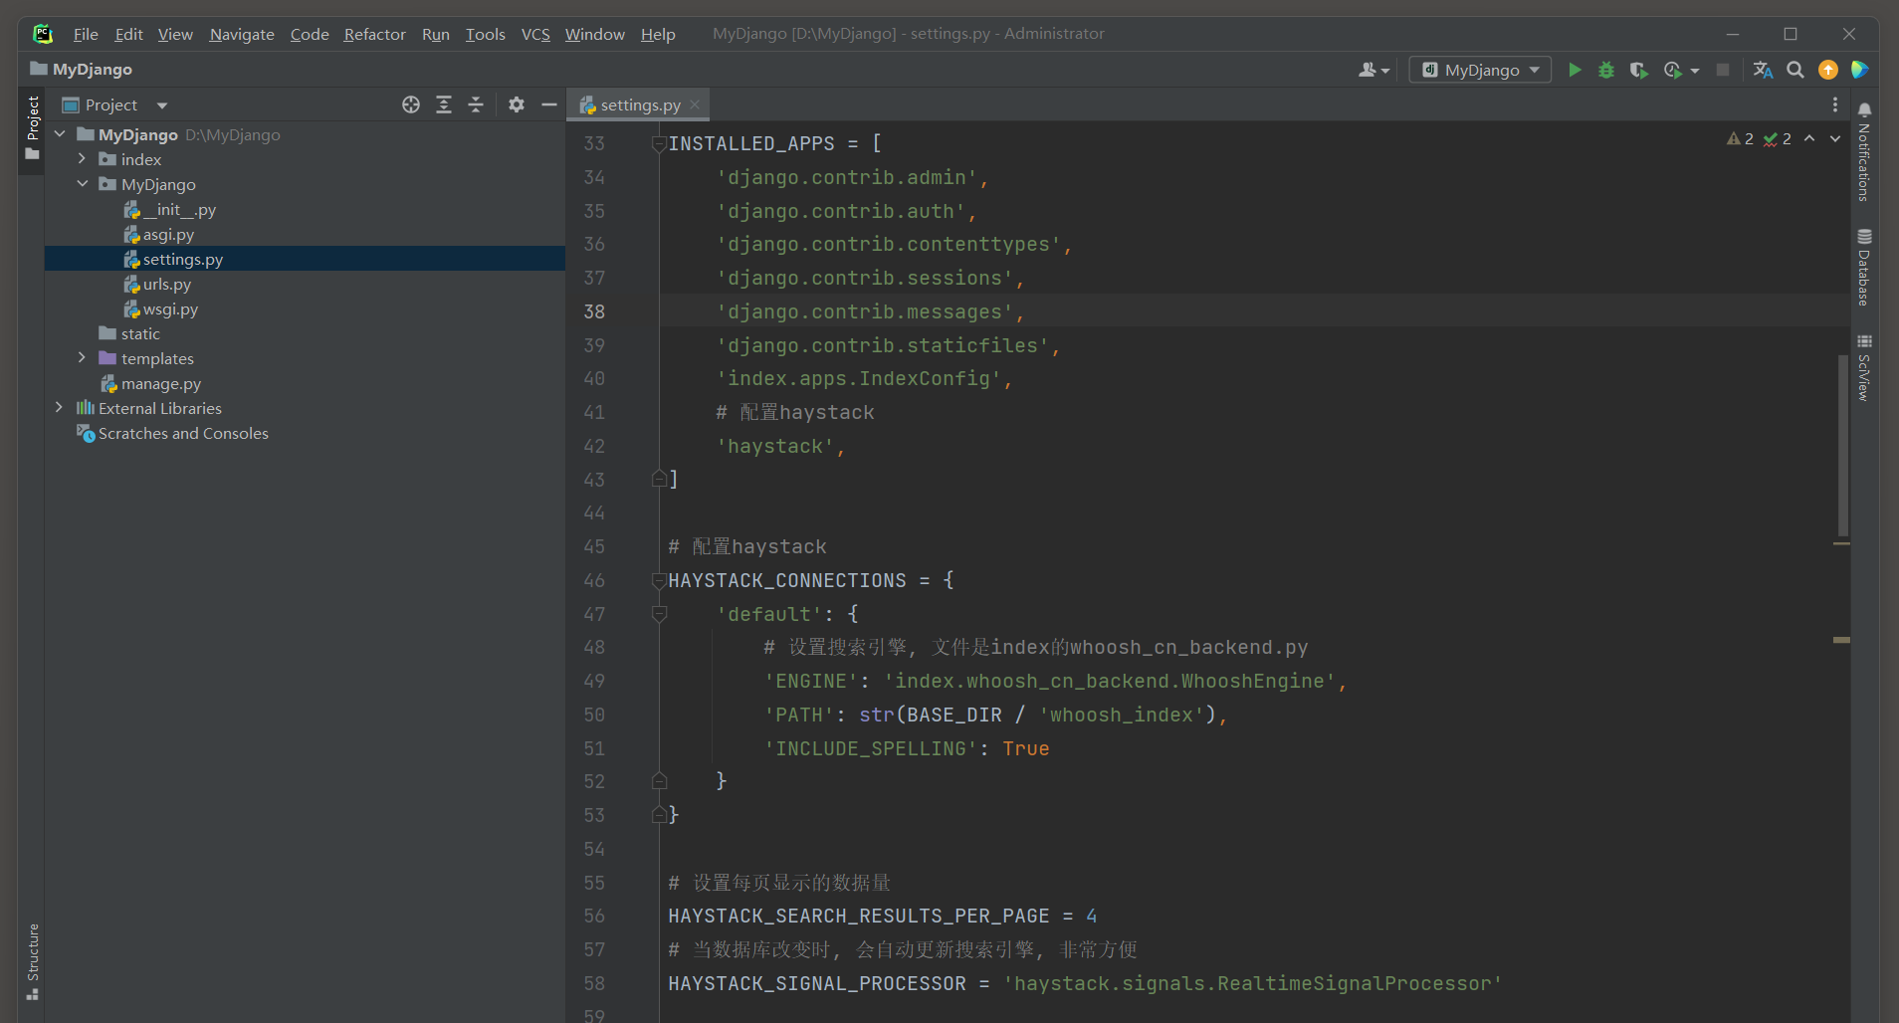Open the user account icon dropdown

(1373, 70)
